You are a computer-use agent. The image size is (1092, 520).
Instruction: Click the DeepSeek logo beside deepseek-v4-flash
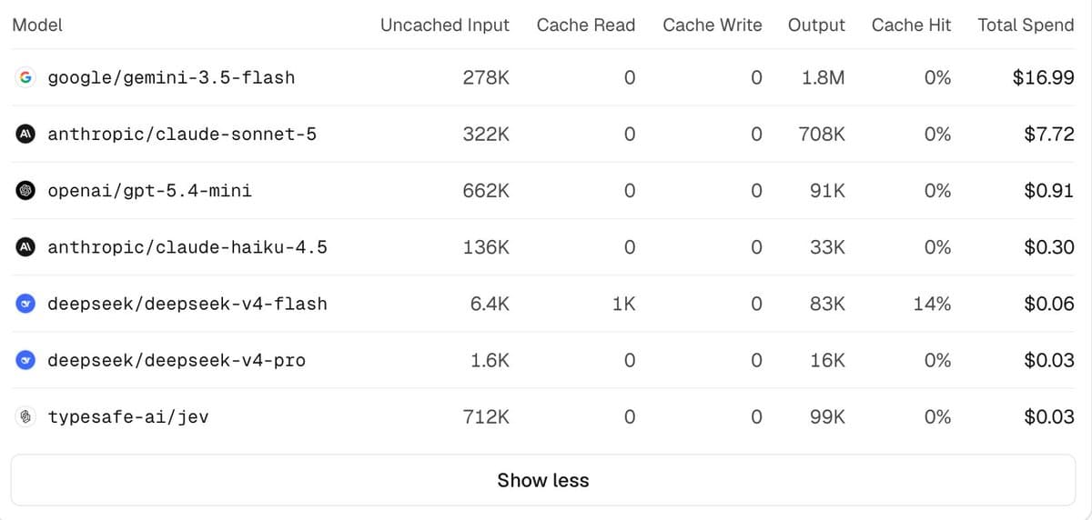coord(26,304)
